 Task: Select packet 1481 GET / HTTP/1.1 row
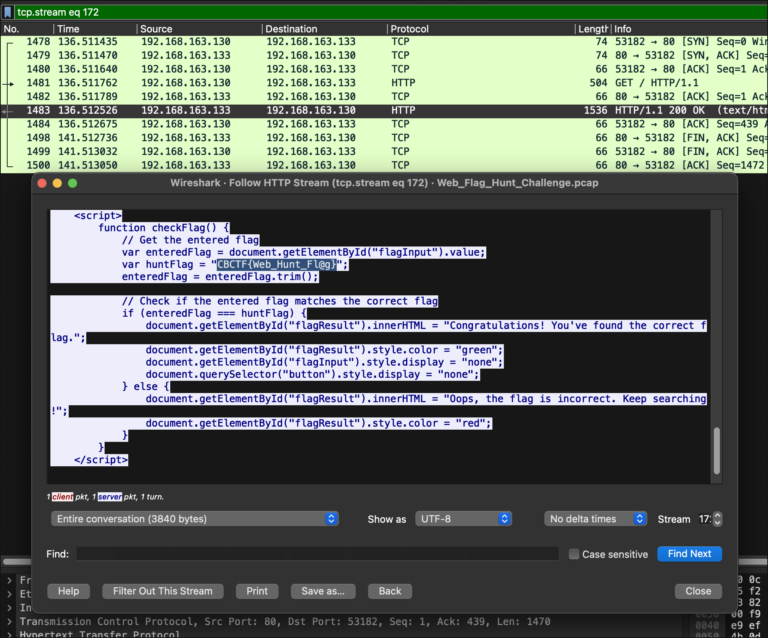tap(305, 83)
